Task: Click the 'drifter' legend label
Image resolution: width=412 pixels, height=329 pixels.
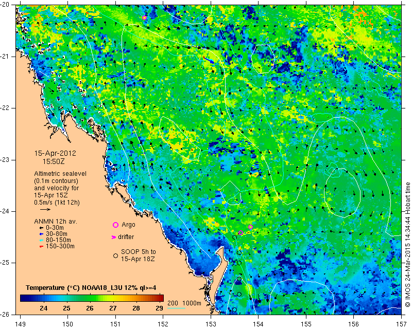Action: click(x=126, y=237)
